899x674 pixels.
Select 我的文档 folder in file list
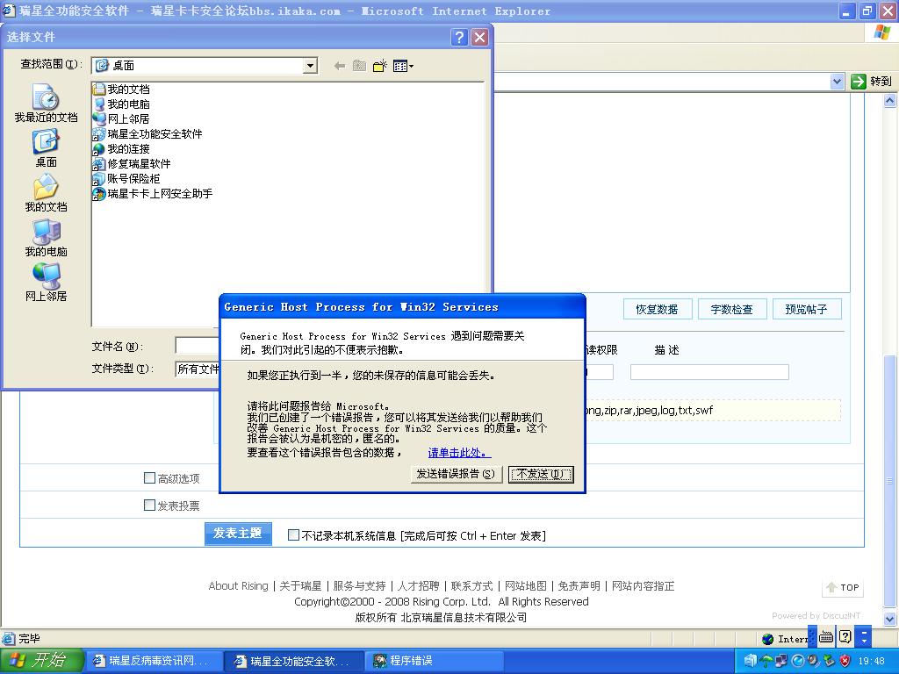tap(121, 89)
